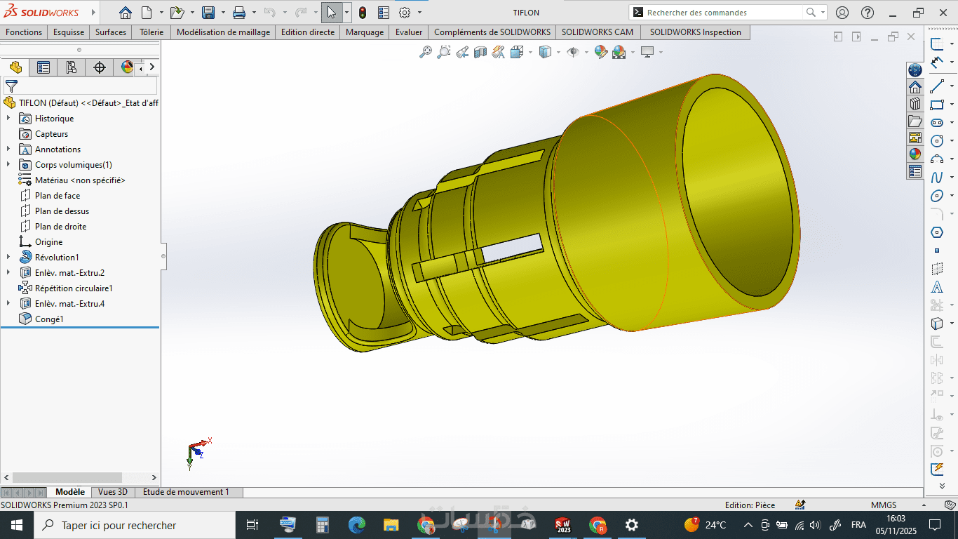The height and width of the screenshot is (539, 958).
Task: Click the Previous View icon
Action: pos(462,52)
